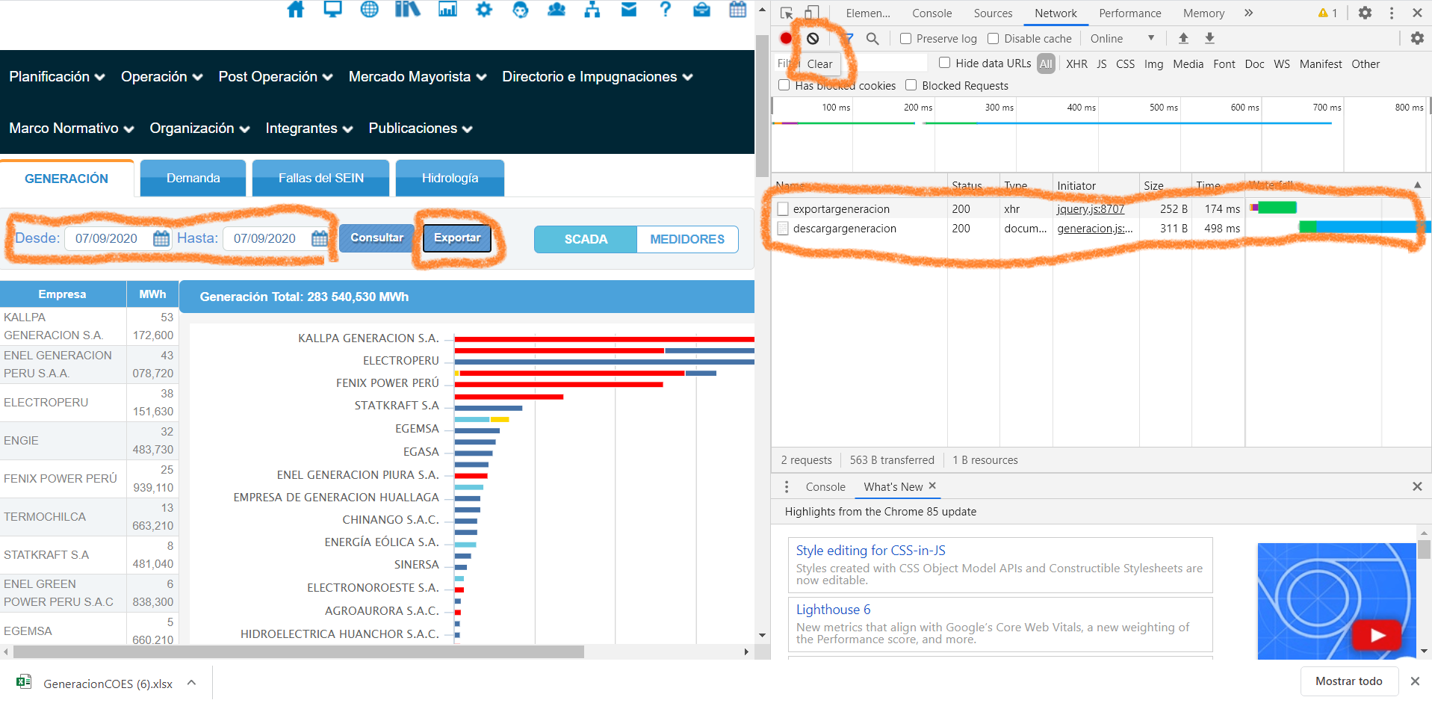Screen dimensions: 1432x703
Task: Switch to the Hidrología tab
Action: [450, 178]
